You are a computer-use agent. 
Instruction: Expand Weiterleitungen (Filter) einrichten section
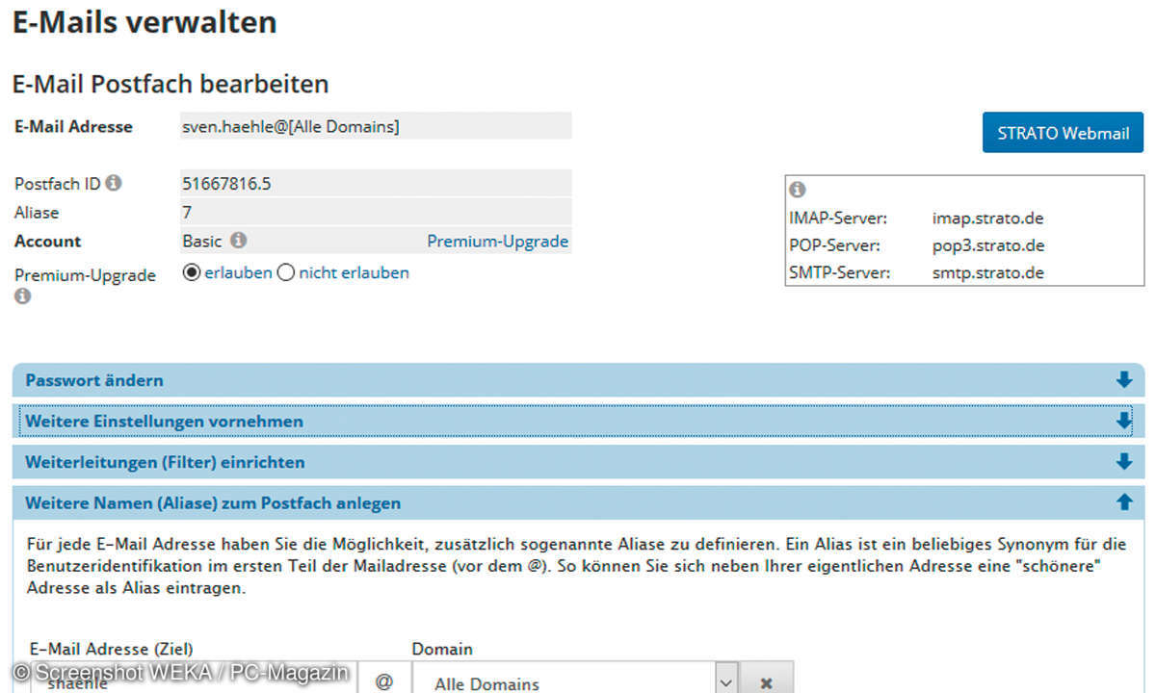click(578, 462)
